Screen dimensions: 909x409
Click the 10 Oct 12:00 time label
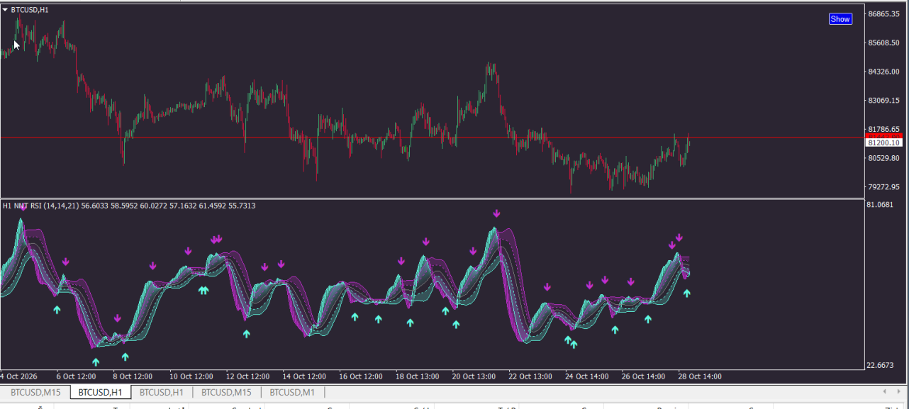(191, 376)
